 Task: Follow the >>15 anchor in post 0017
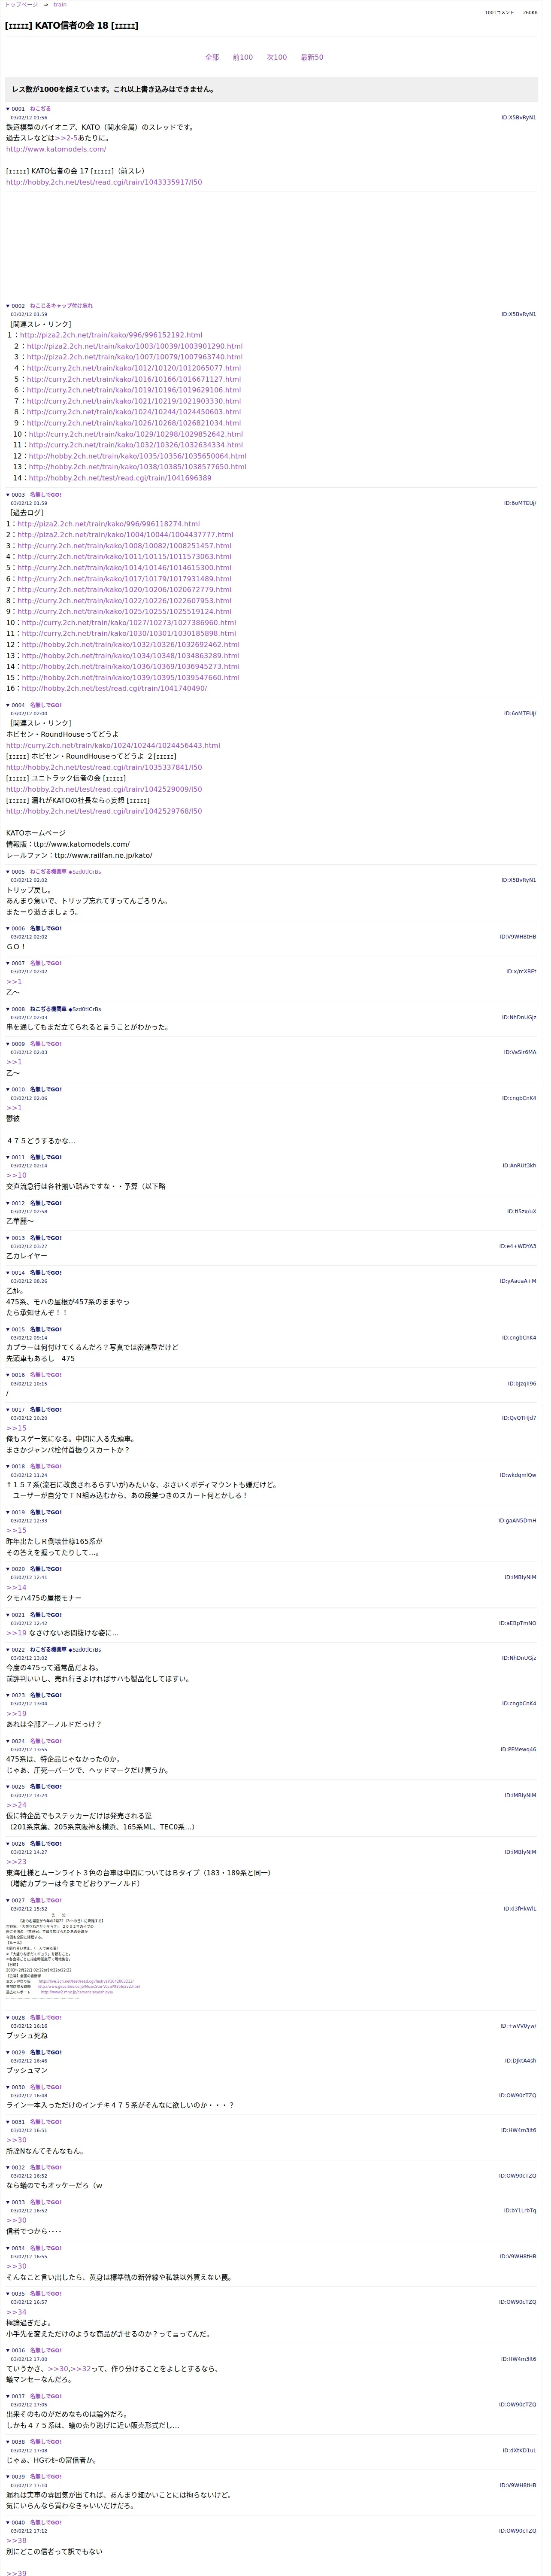[x=16, y=1428]
